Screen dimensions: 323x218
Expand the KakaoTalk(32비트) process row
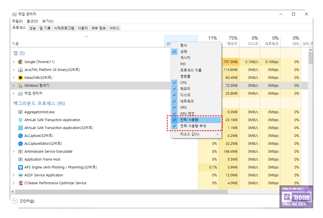tap(14, 77)
